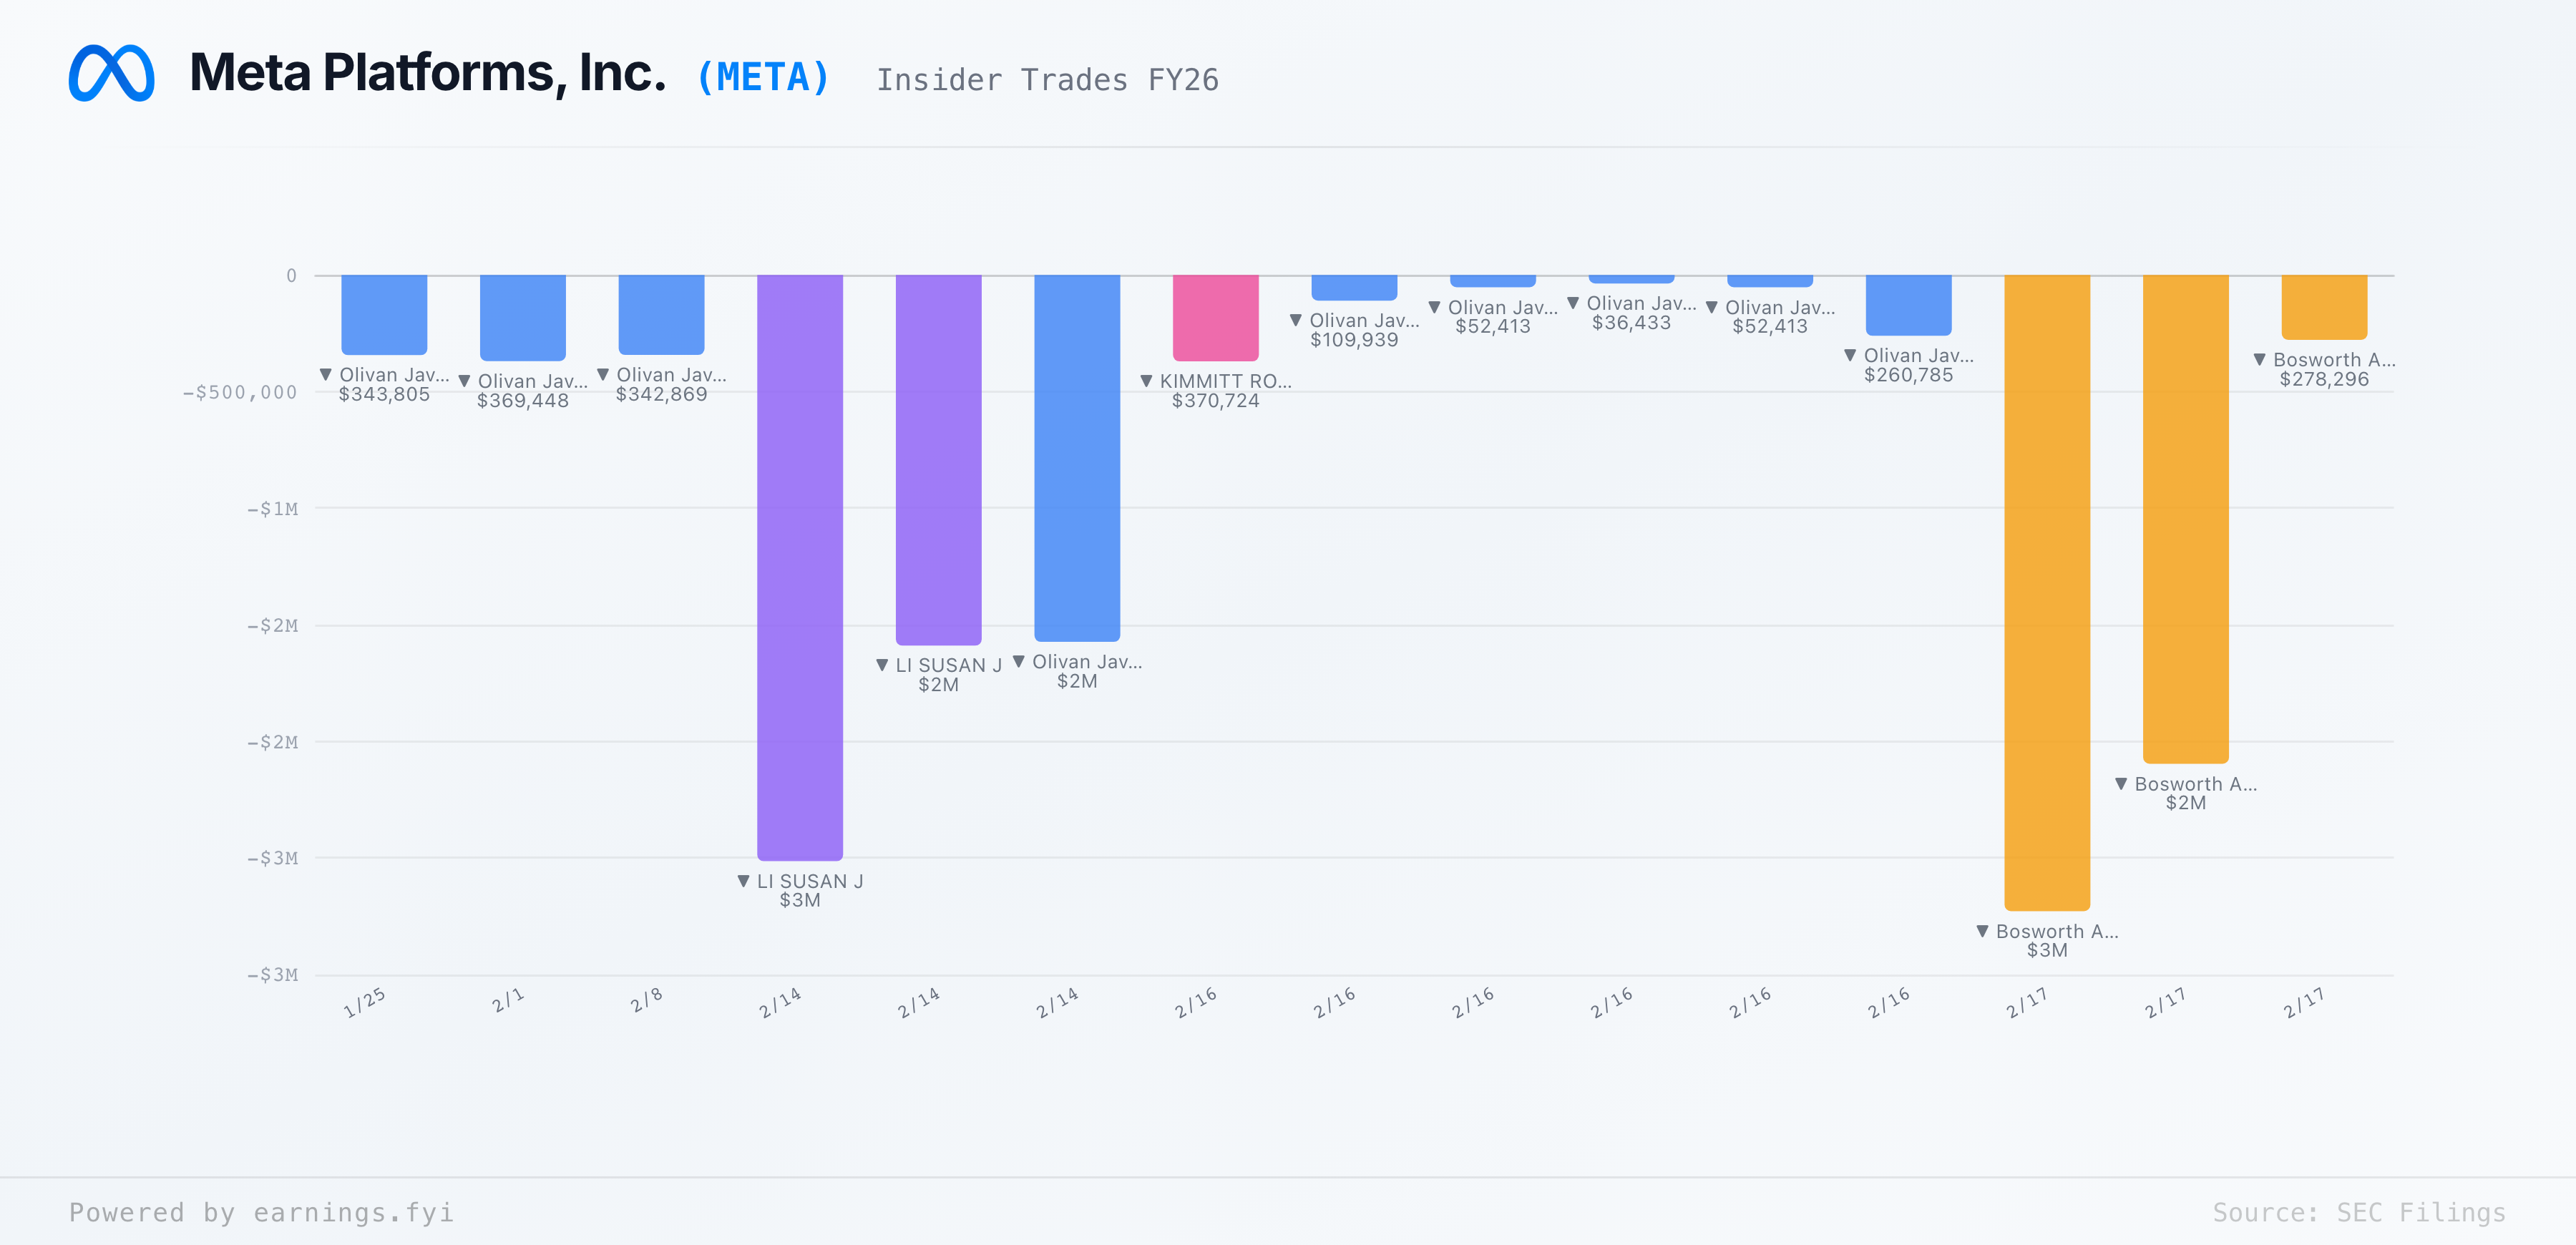Viewport: 2576px width, 1245px height.
Task: Click the -$500,000 y-axis label
Action: 240,392
